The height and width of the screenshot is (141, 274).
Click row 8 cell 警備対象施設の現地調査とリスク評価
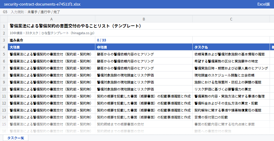tap(144, 75)
